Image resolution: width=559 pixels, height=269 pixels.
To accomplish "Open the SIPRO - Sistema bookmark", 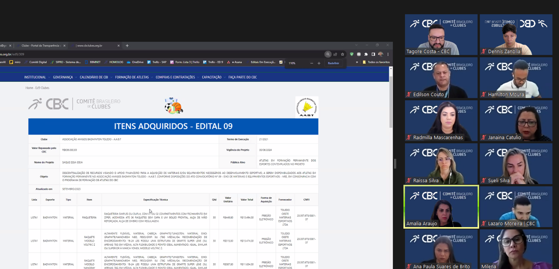I will coord(65,62).
